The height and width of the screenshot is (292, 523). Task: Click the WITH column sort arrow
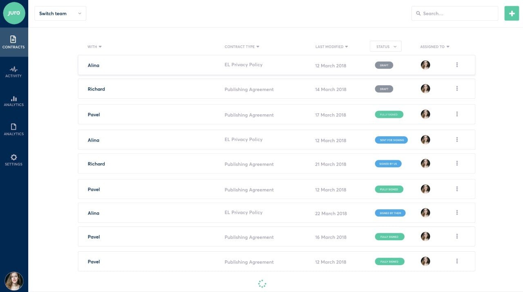pyautogui.click(x=100, y=46)
